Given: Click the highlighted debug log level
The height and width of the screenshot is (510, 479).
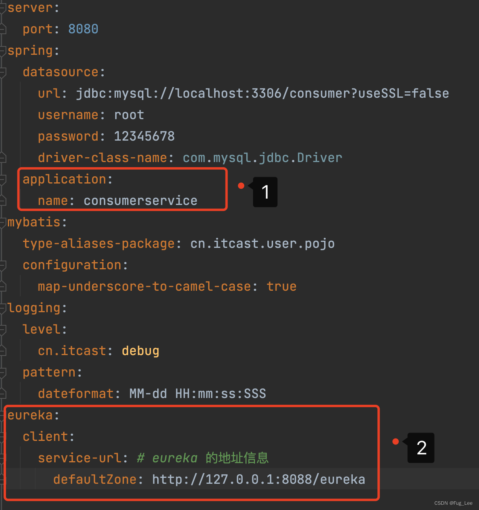Looking at the screenshot, I should [140, 351].
